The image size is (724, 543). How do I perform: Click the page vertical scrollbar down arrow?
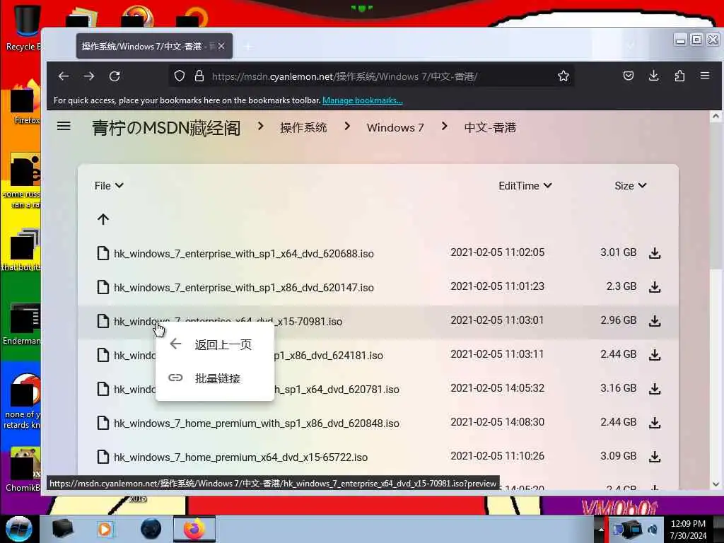click(x=716, y=484)
